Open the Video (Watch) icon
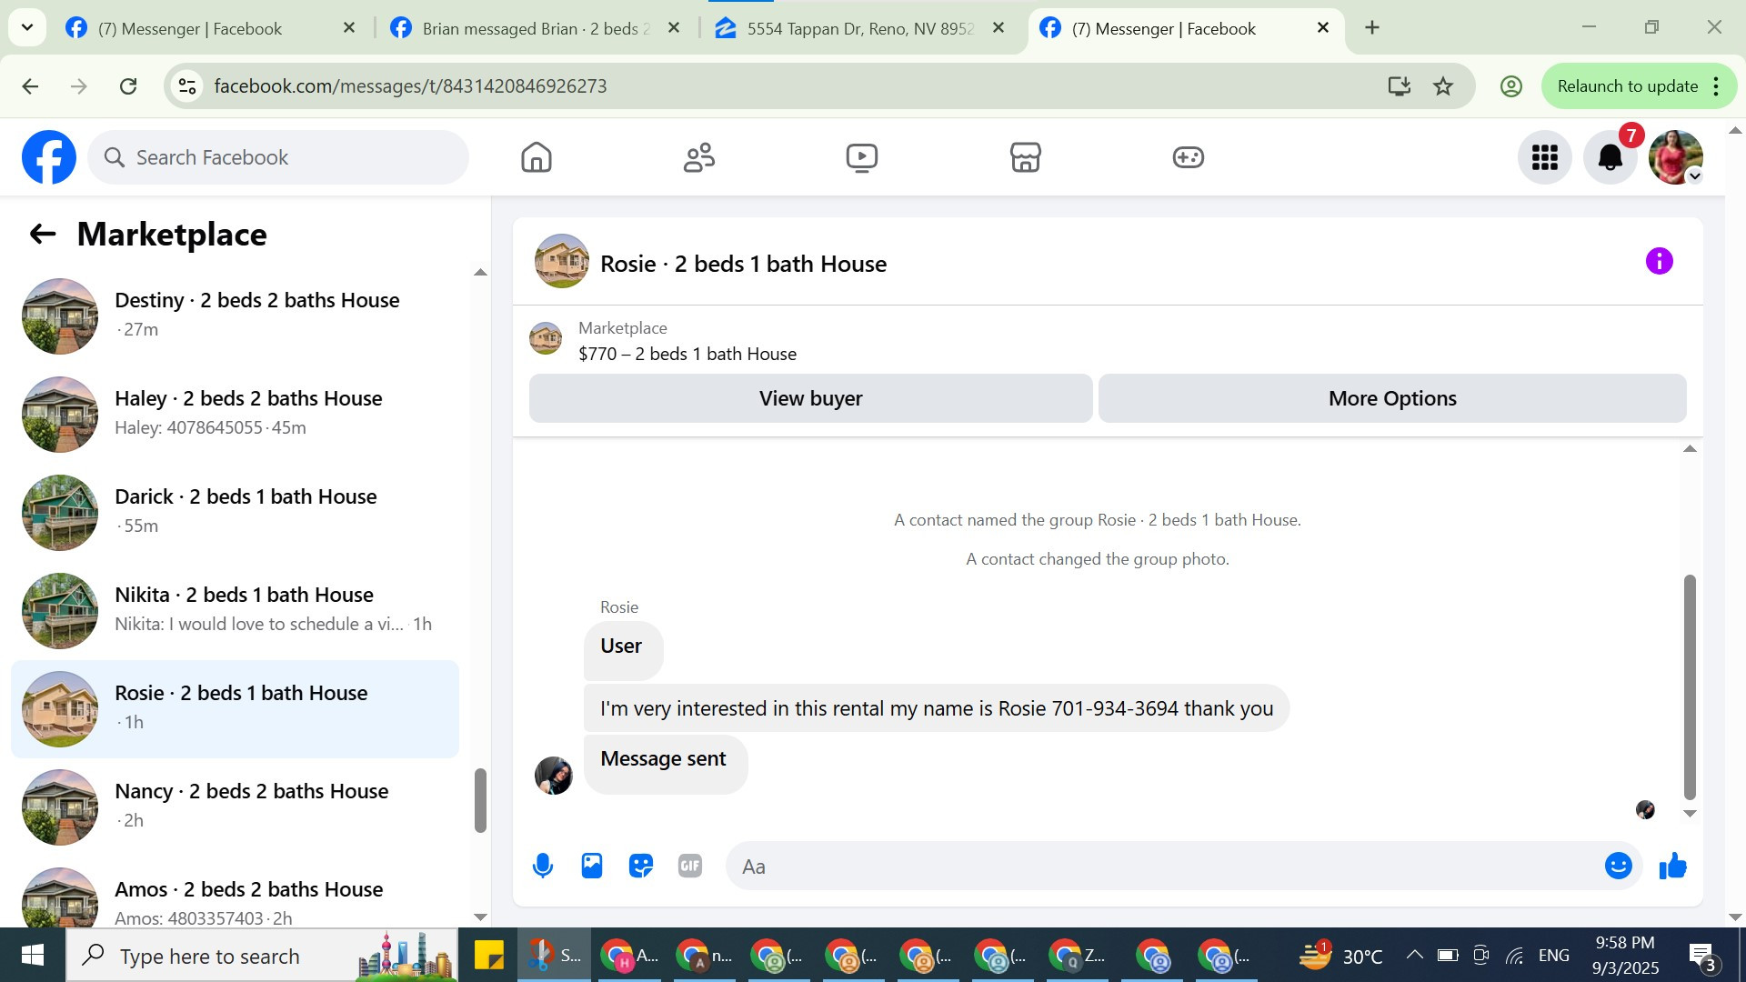Viewport: 1746px width, 982px height. point(862,157)
